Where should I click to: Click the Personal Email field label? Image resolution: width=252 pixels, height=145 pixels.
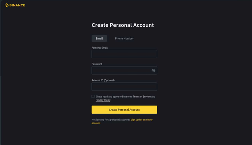click(x=100, y=48)
